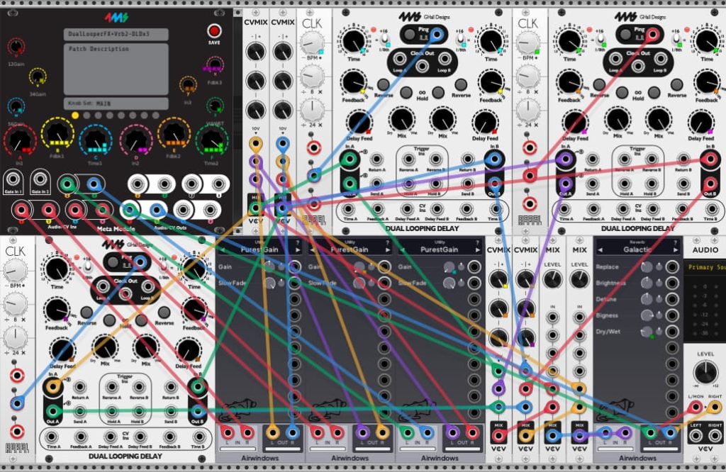Select the first yellow knob set page dot

pos(75,116)
